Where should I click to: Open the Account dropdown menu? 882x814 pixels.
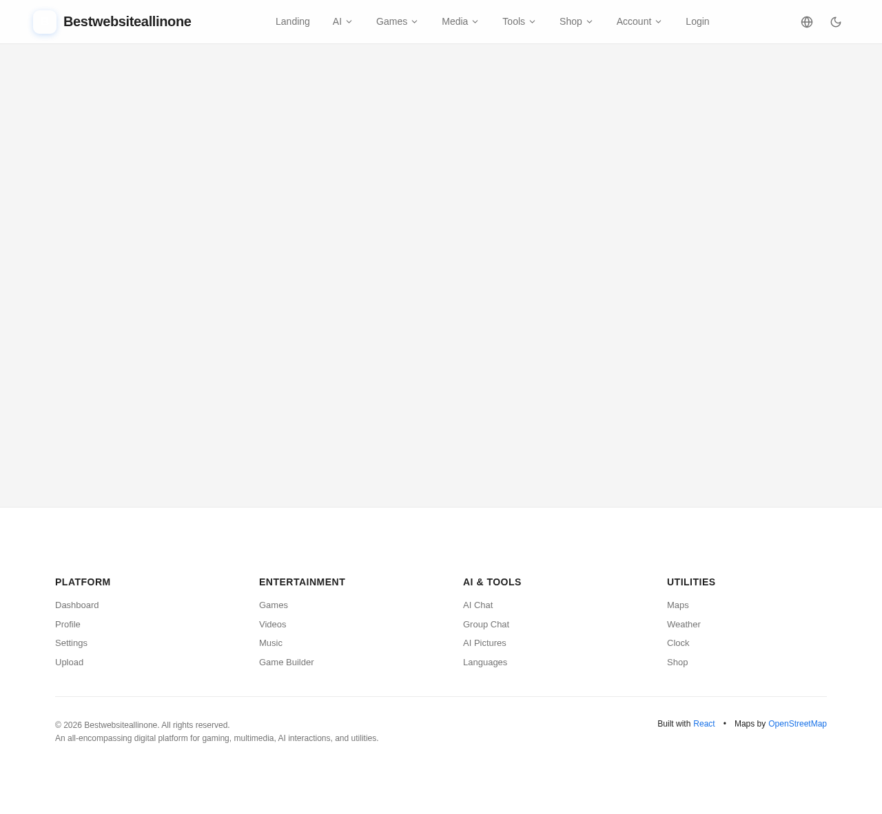[639, 21]
